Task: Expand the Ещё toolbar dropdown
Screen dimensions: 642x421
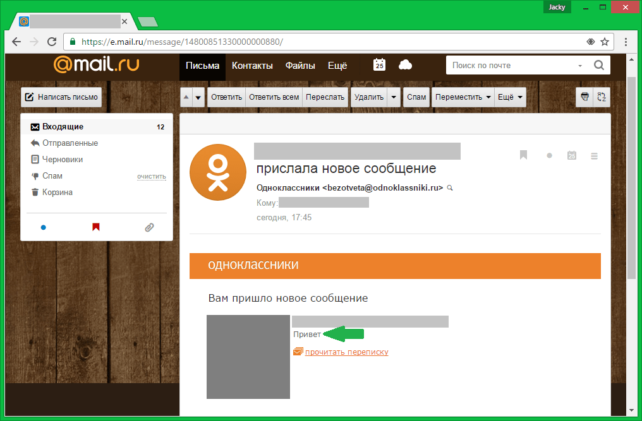Action: pyautogui.click(x=511, y=97)
